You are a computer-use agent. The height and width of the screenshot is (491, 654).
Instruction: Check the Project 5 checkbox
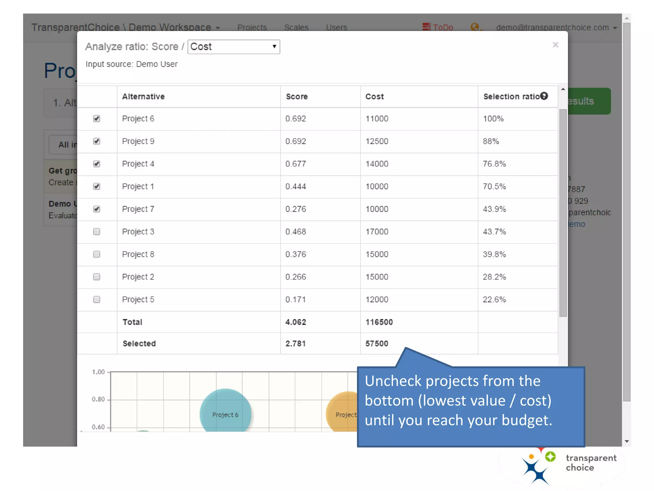[x=96, y=300]
